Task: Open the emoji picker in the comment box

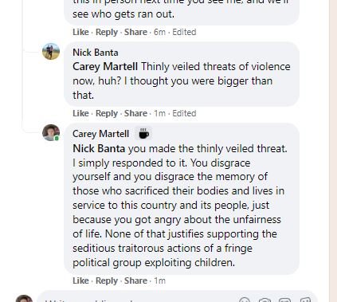Action: tap(245, 300)
